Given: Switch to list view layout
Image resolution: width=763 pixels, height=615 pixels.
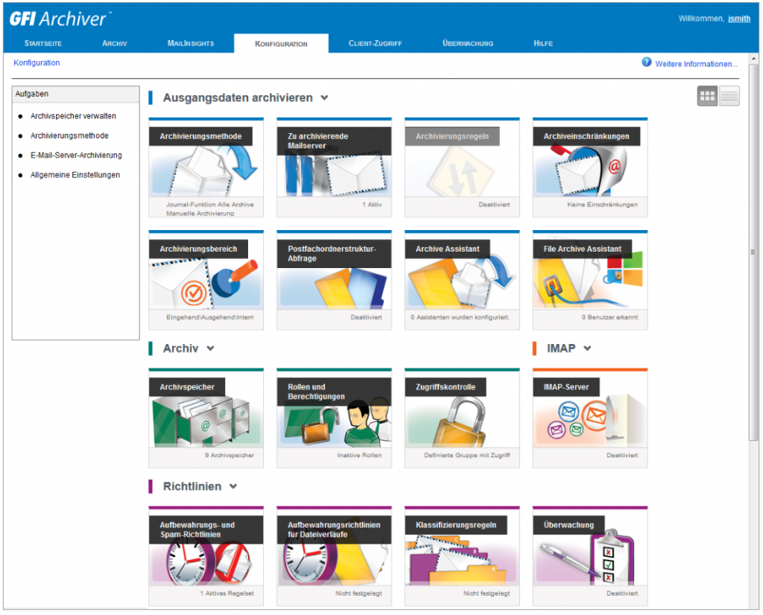Looking at the screenshot, I should click(729, 96).
